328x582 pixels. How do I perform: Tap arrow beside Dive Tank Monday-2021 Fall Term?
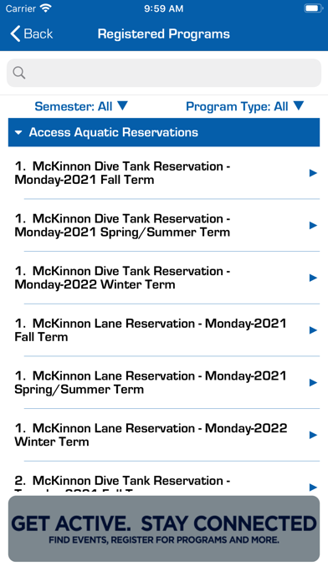[313, 173]
